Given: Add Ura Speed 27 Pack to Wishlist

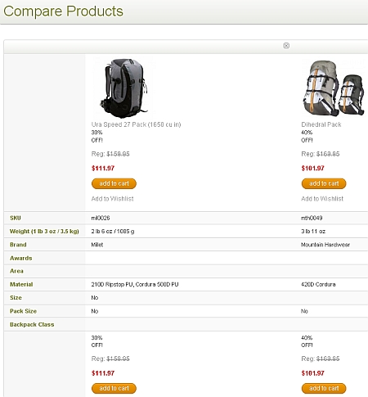Looking at the screenshot, I should click(x=112, y=199).
